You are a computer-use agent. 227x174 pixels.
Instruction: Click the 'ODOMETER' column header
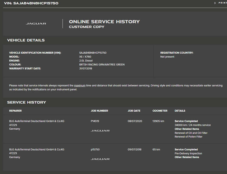160,111
